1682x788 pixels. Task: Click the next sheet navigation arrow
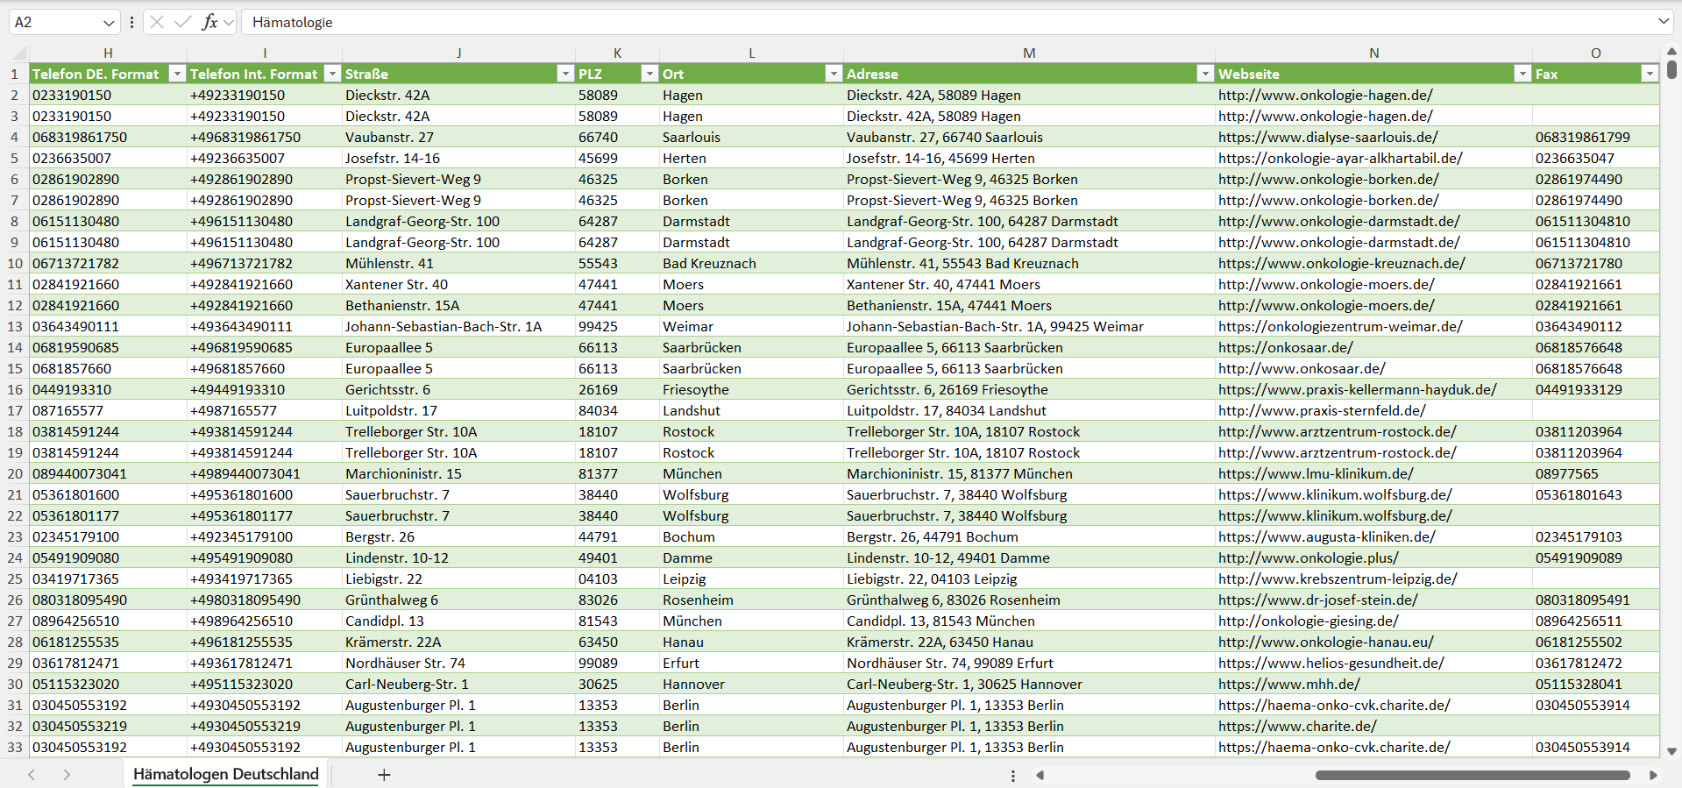pyautogui.click(x=67, y=775)
